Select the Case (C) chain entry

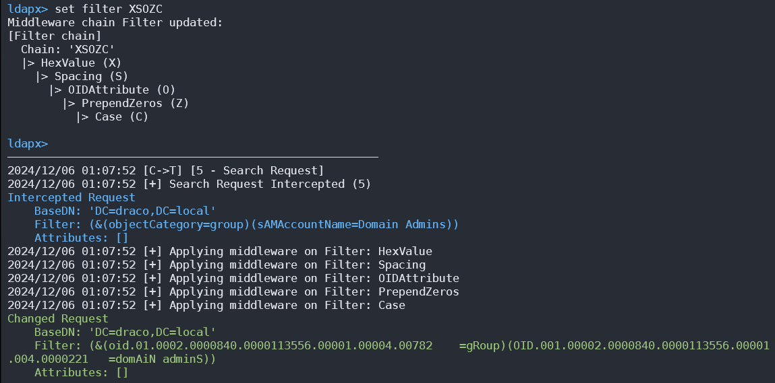(121, 116)
